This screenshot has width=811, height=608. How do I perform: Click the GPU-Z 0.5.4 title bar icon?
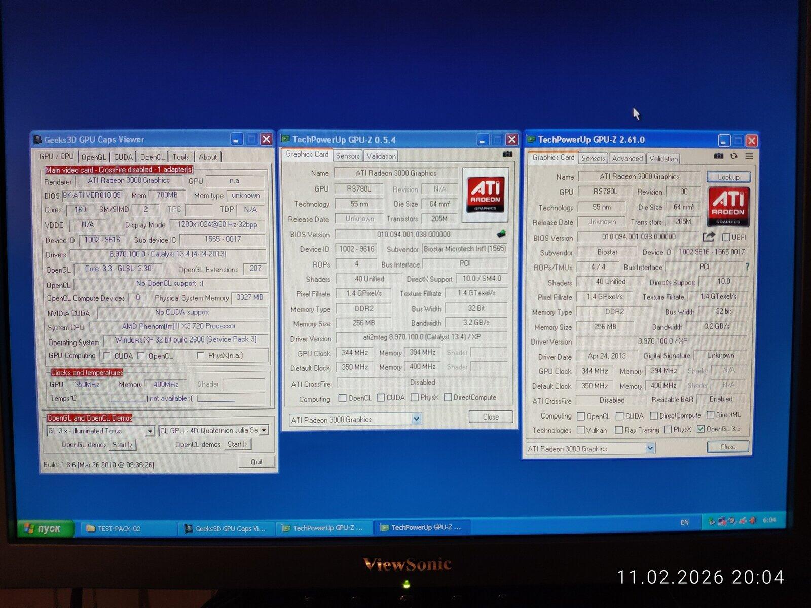(286, 139)
